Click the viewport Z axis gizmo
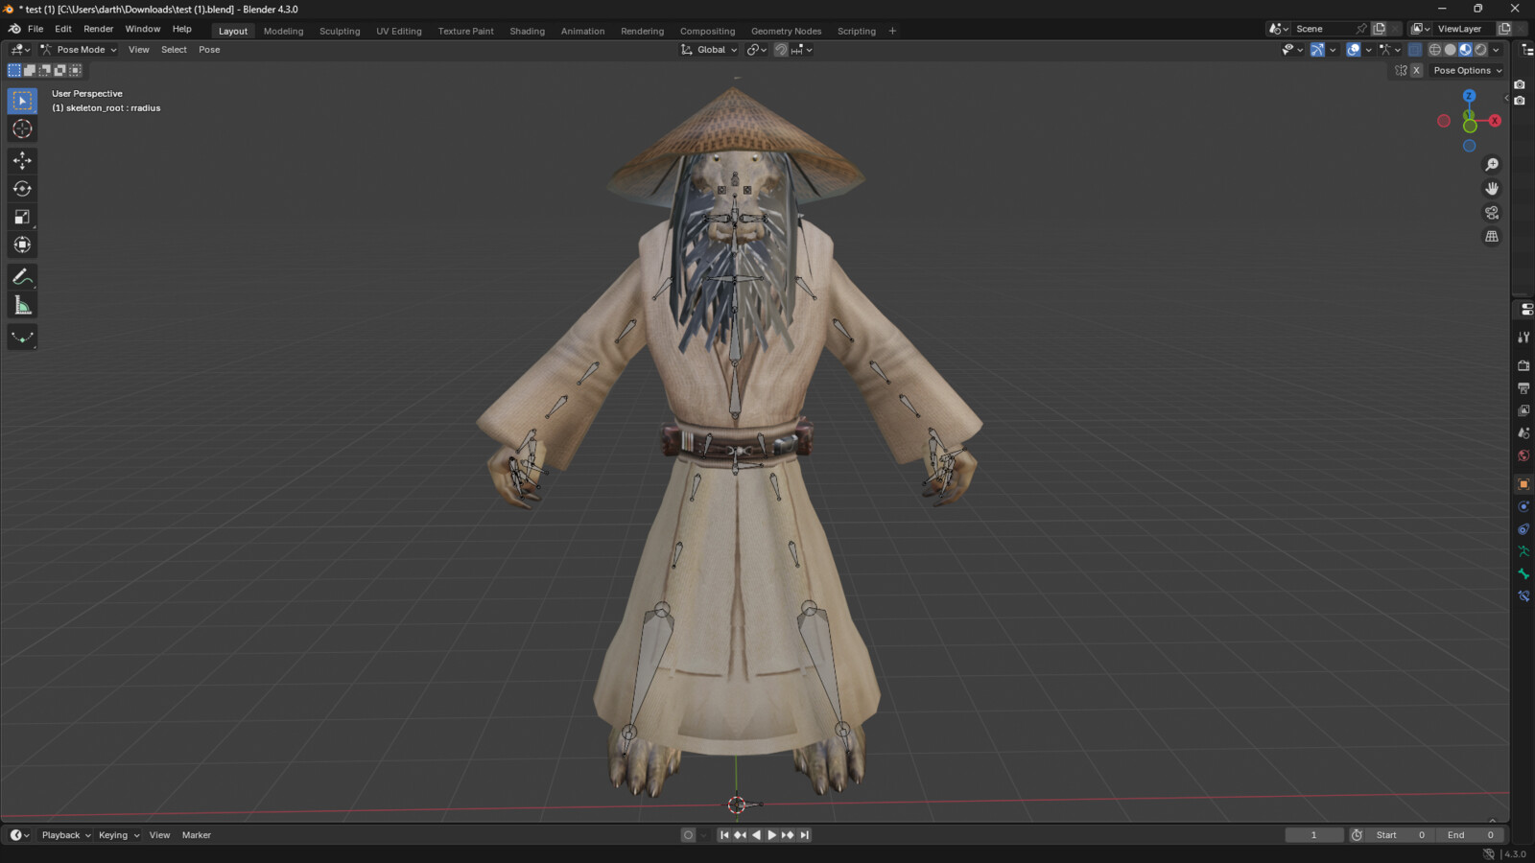 coord(1469,96)
